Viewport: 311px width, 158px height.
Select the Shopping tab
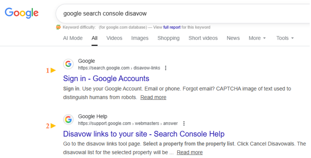(x=168, y=38)
